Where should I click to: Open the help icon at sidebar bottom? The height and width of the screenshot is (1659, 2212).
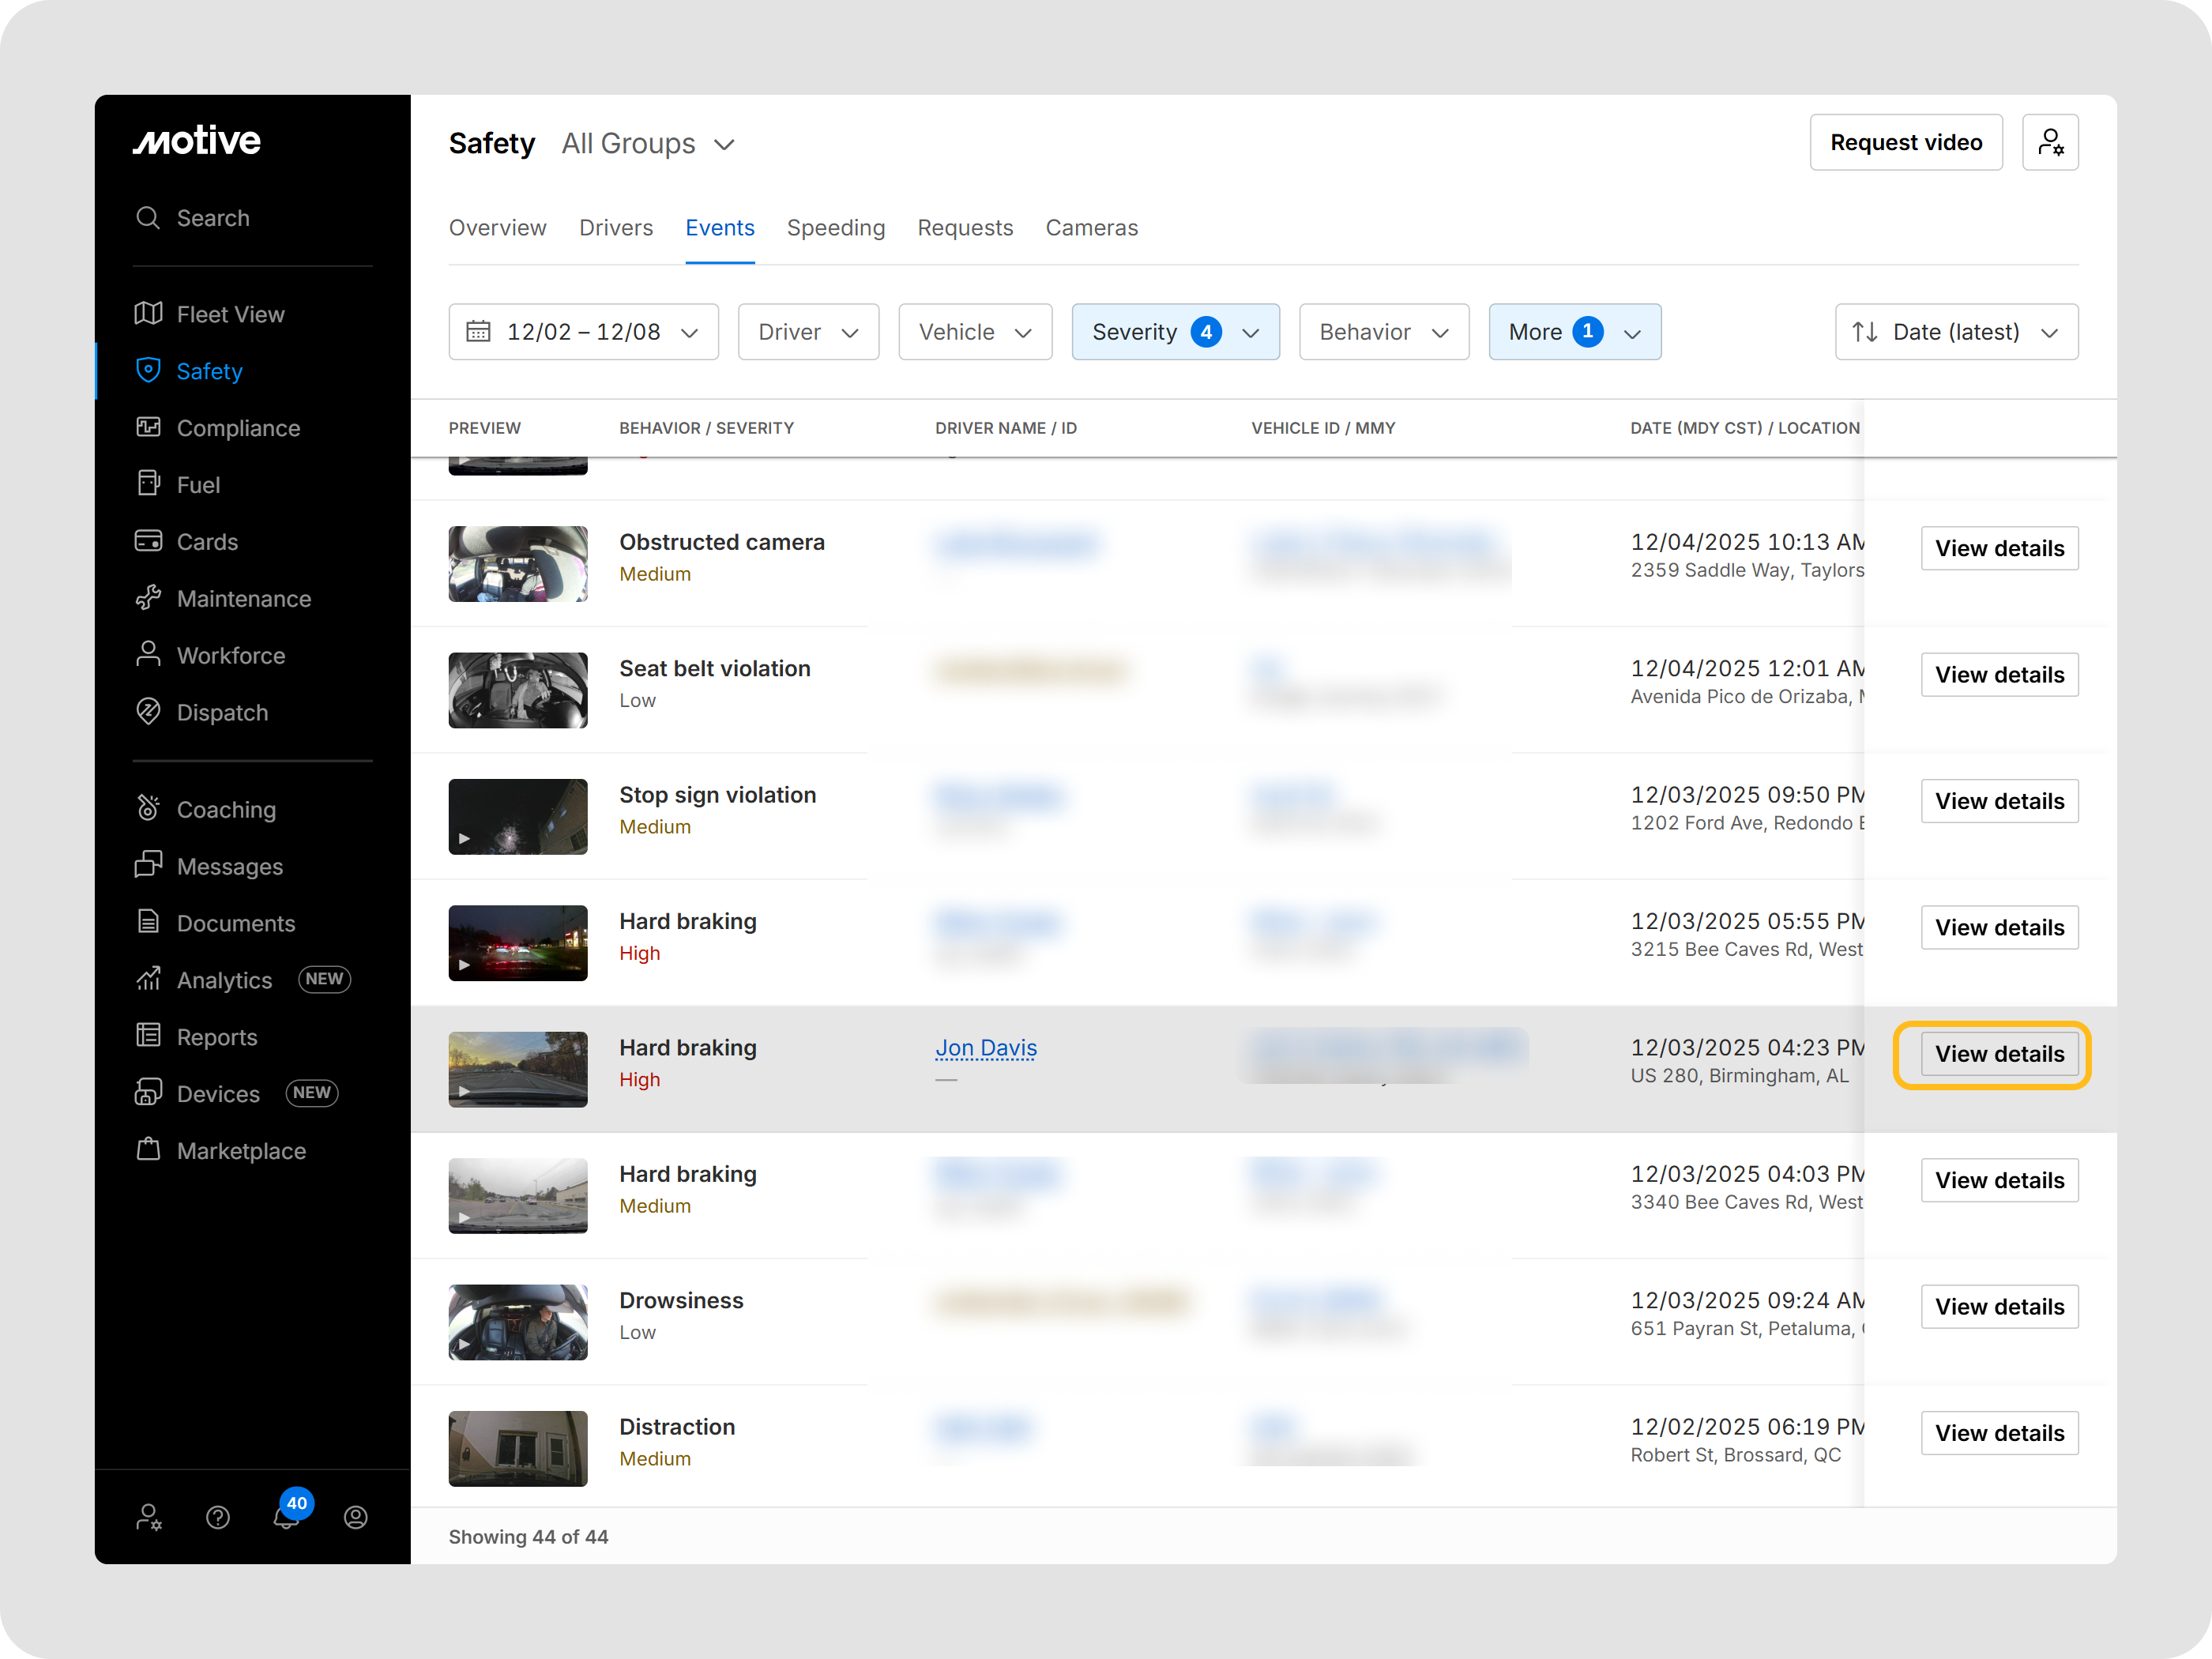click(x=218, y=1517)
